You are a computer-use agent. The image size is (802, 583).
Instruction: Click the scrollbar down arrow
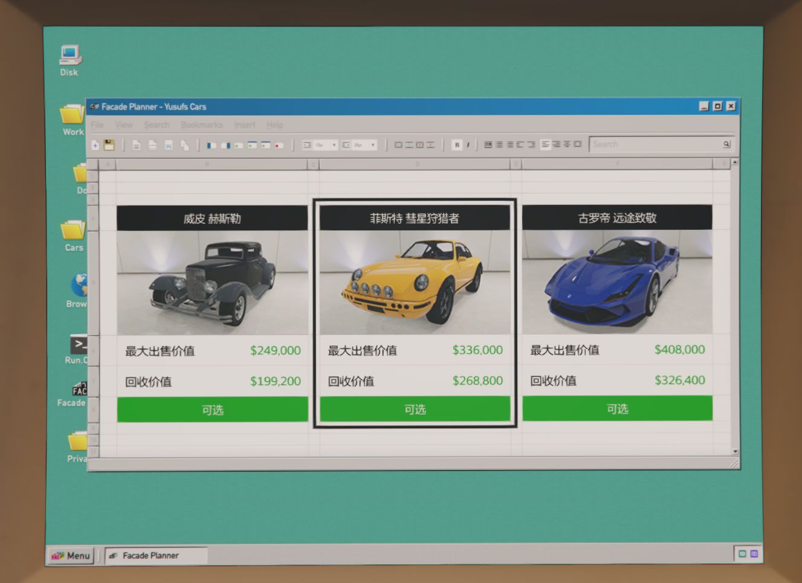pyautogui.click(x=735, y=451)
